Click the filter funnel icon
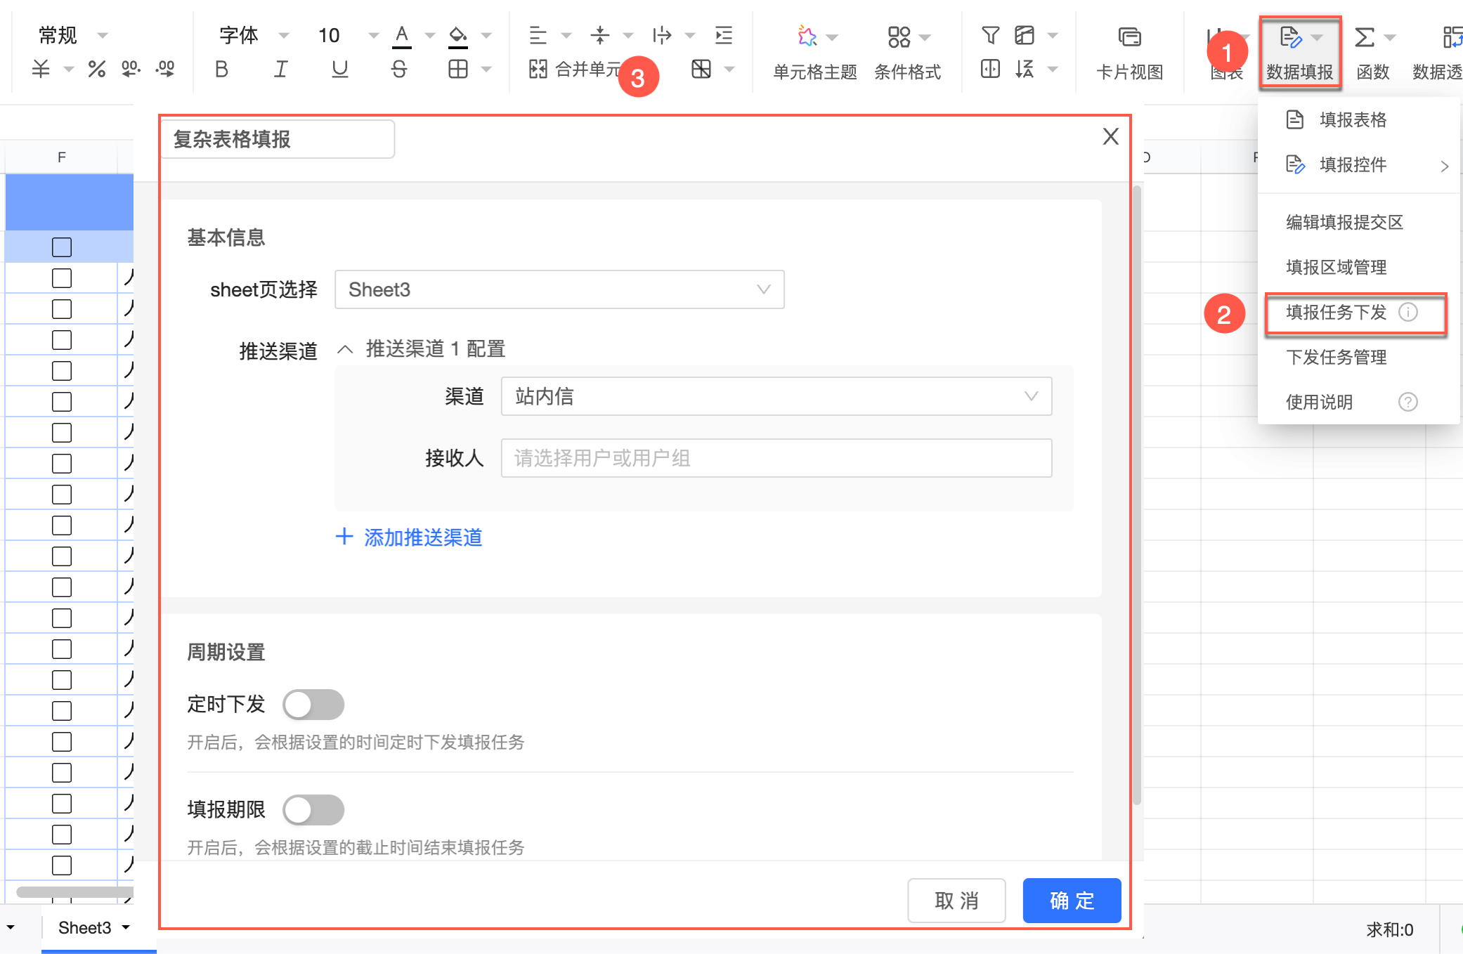This screenshot has height=954, width=1463. coord(991,35)
